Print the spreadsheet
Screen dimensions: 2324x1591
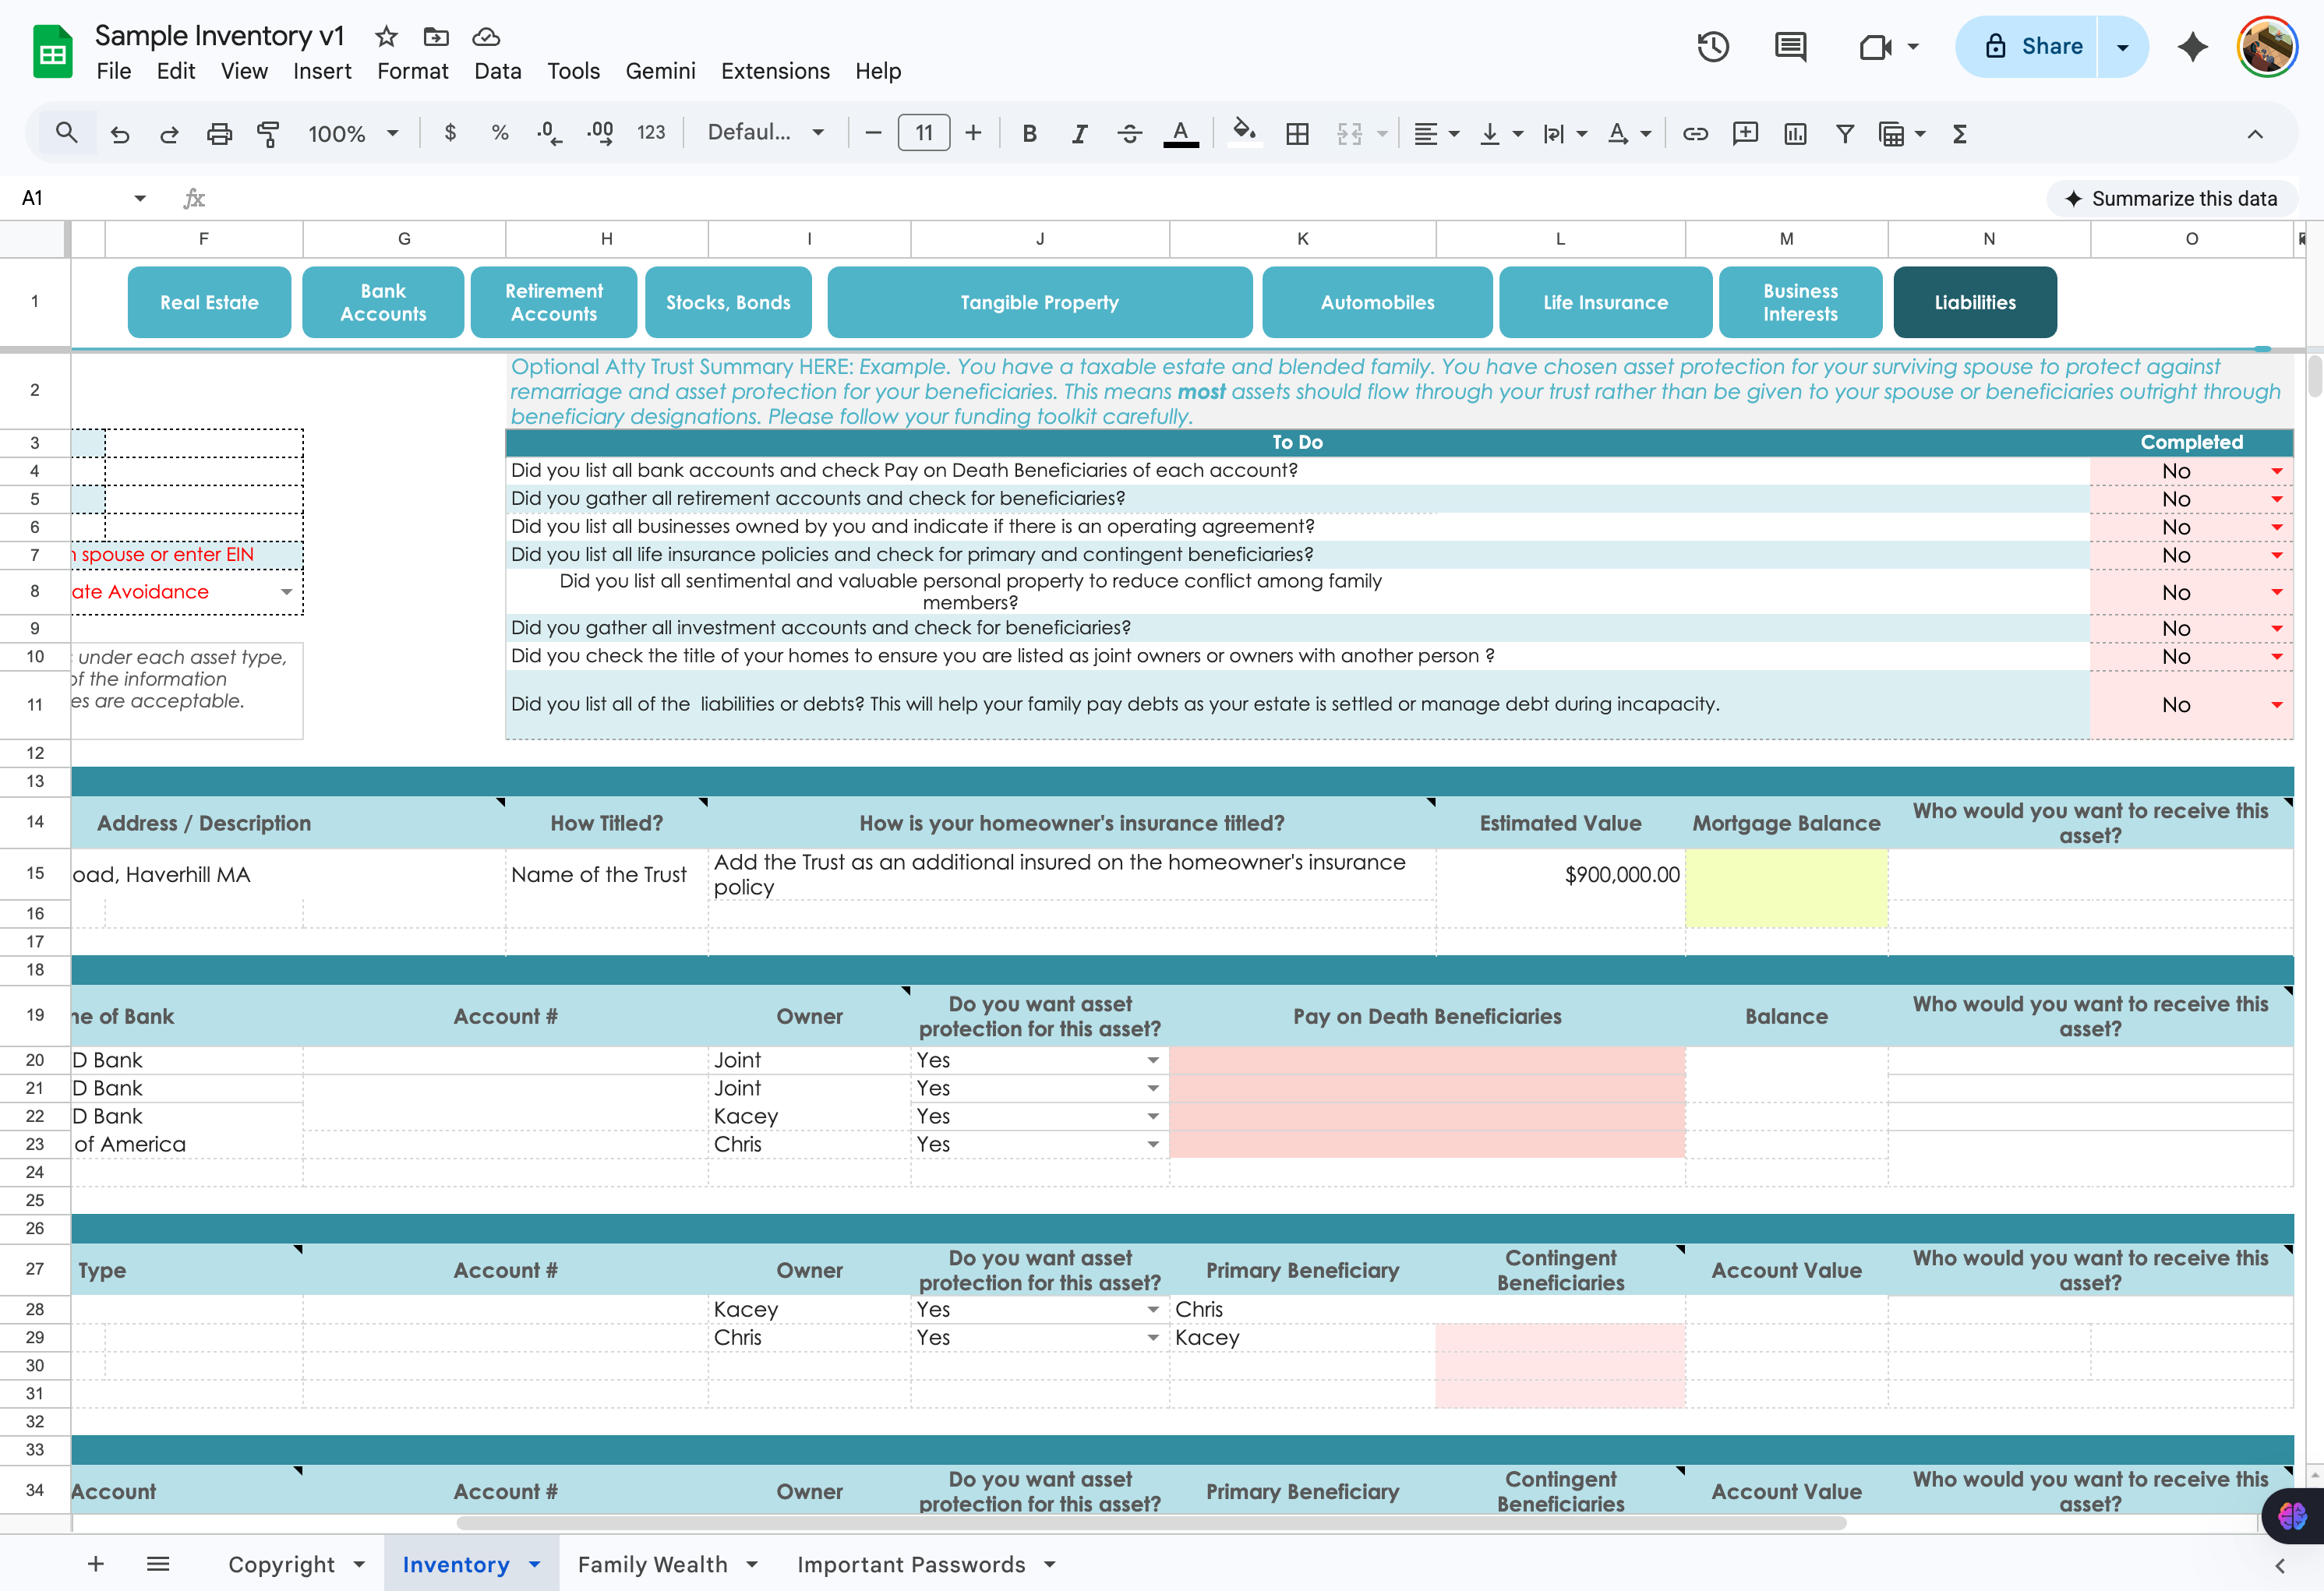click(220, 133)
